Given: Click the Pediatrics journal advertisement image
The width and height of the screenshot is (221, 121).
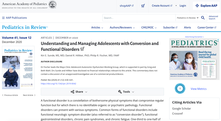Looking at the screenshot, I should 194,59.
